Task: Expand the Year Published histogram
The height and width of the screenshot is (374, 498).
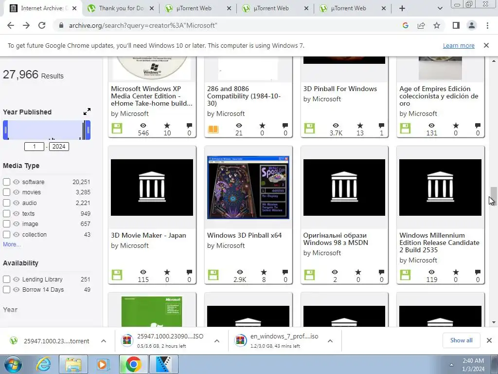Action: [x=87, y=112]
